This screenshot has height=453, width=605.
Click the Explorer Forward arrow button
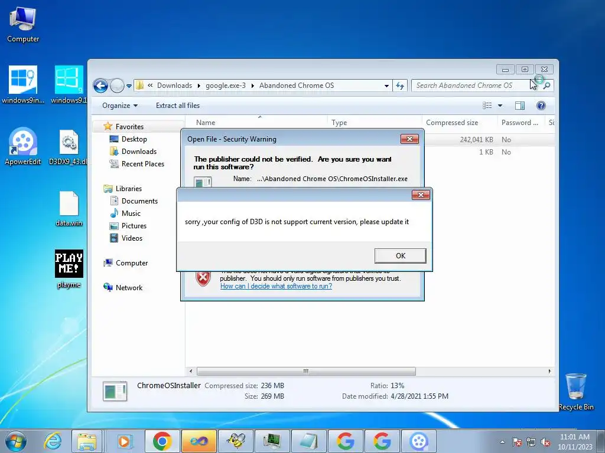pyautogui.click(x=117, y=86)
